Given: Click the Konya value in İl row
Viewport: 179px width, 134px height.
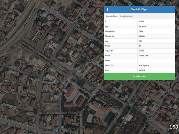Looking at the screenshot, I should click(x=141, y=21).
